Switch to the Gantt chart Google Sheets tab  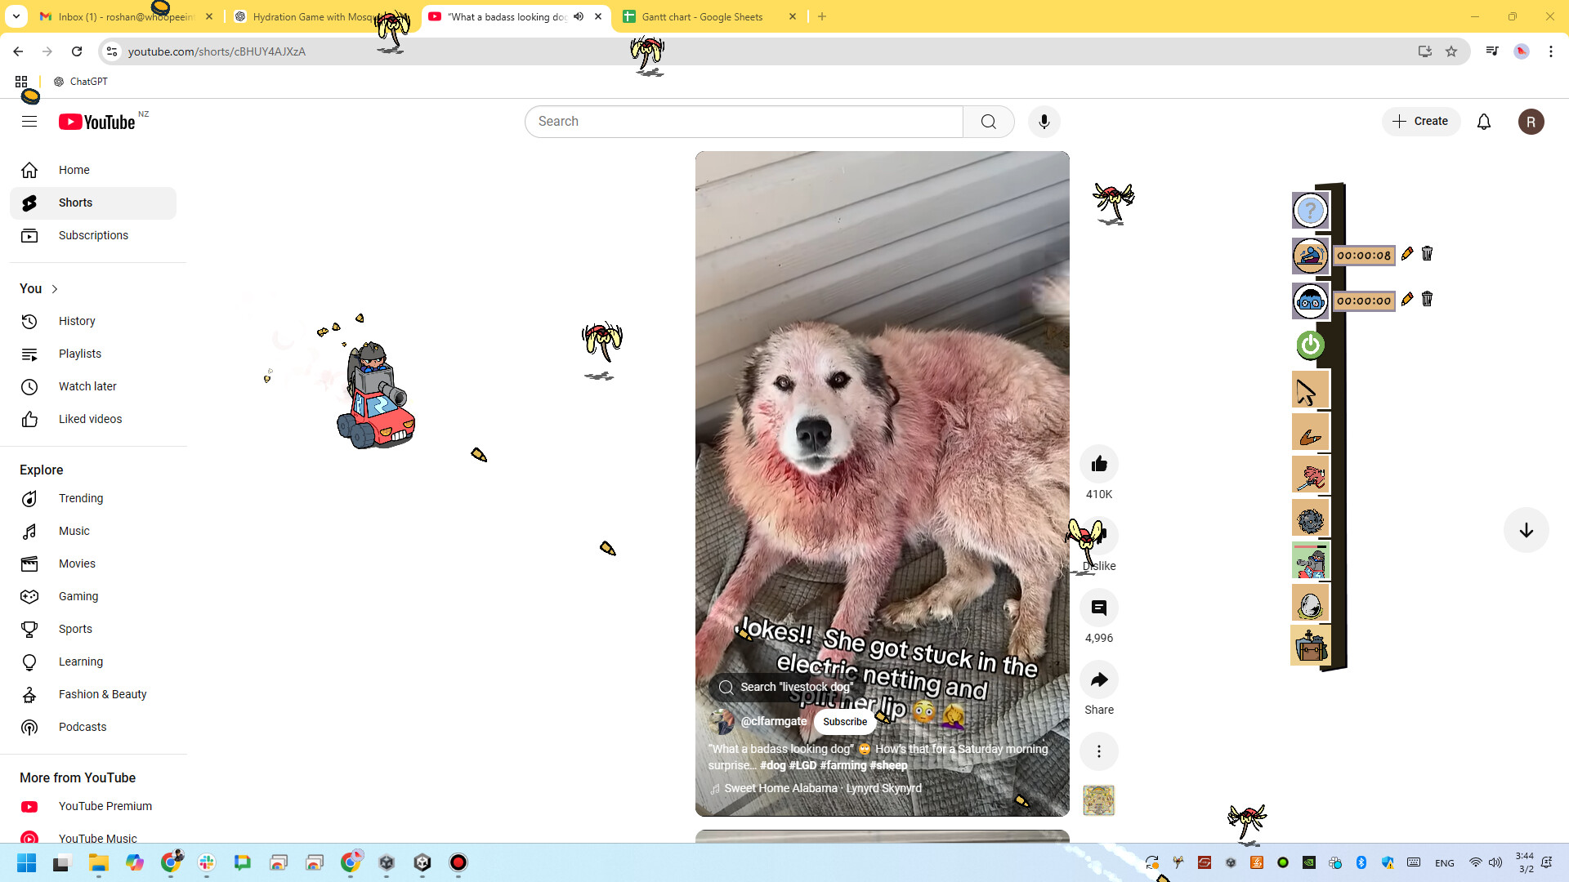[x=700, y=16]
